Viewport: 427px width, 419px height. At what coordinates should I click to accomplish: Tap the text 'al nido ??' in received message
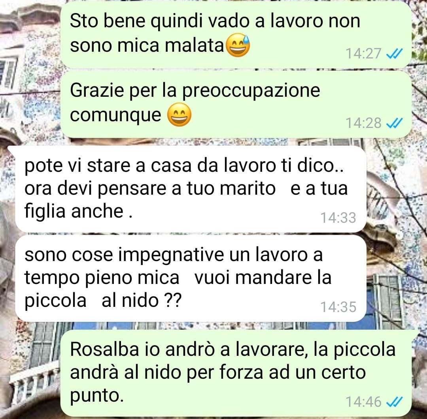(x=141, y=301)
